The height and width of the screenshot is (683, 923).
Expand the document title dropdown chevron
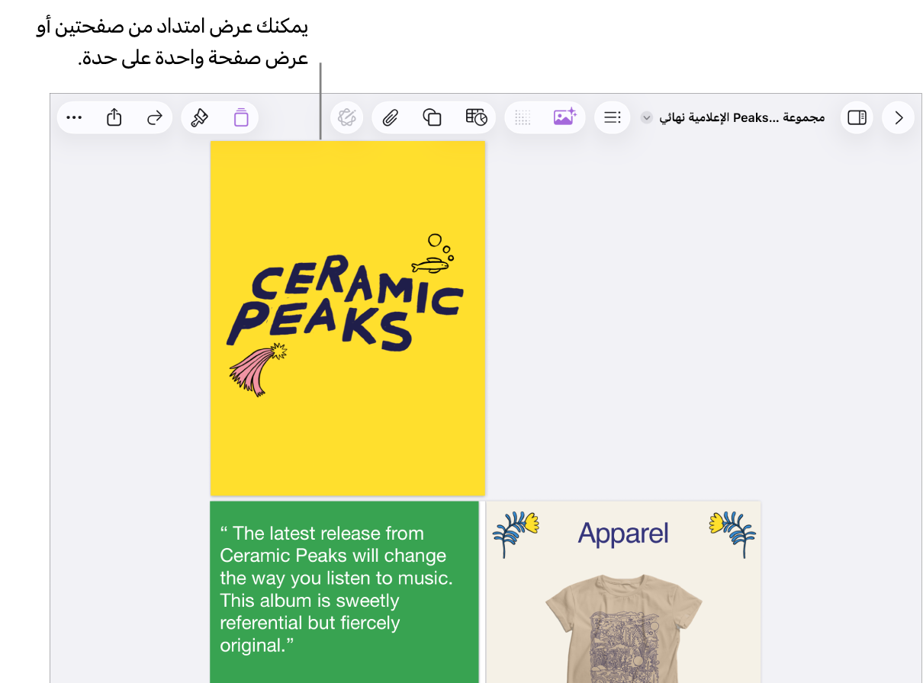pos(646,117)
